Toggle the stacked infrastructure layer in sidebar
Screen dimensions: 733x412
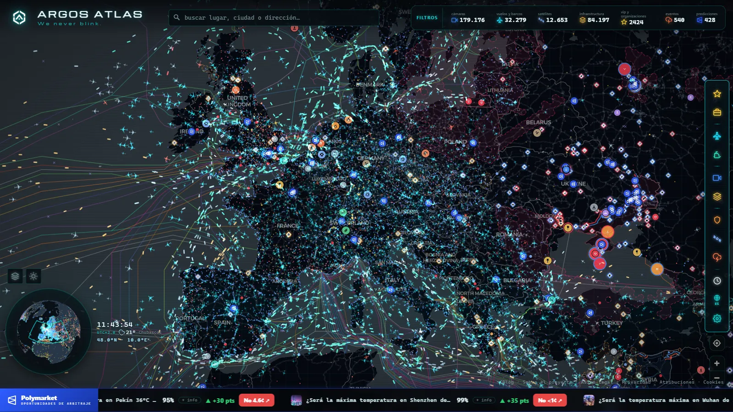[x=717, y=196]
